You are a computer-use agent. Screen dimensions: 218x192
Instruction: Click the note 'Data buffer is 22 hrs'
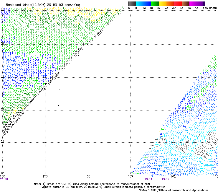59,187
